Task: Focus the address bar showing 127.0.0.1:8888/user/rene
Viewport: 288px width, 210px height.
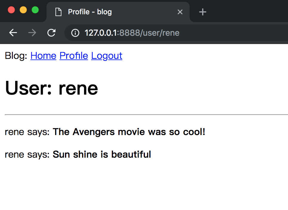Action: click(x=179, y=33)
